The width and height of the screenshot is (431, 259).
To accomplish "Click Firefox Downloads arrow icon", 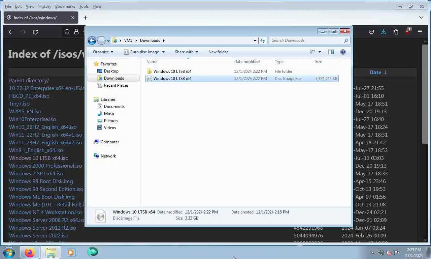I will click(x=383, y=32).
